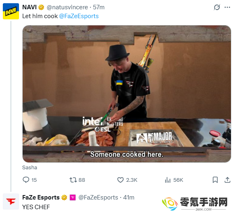The width and height of the screenshot is (235, 214).
Task: Bookmark the NAVI tweet
Action: click(215, 180)
